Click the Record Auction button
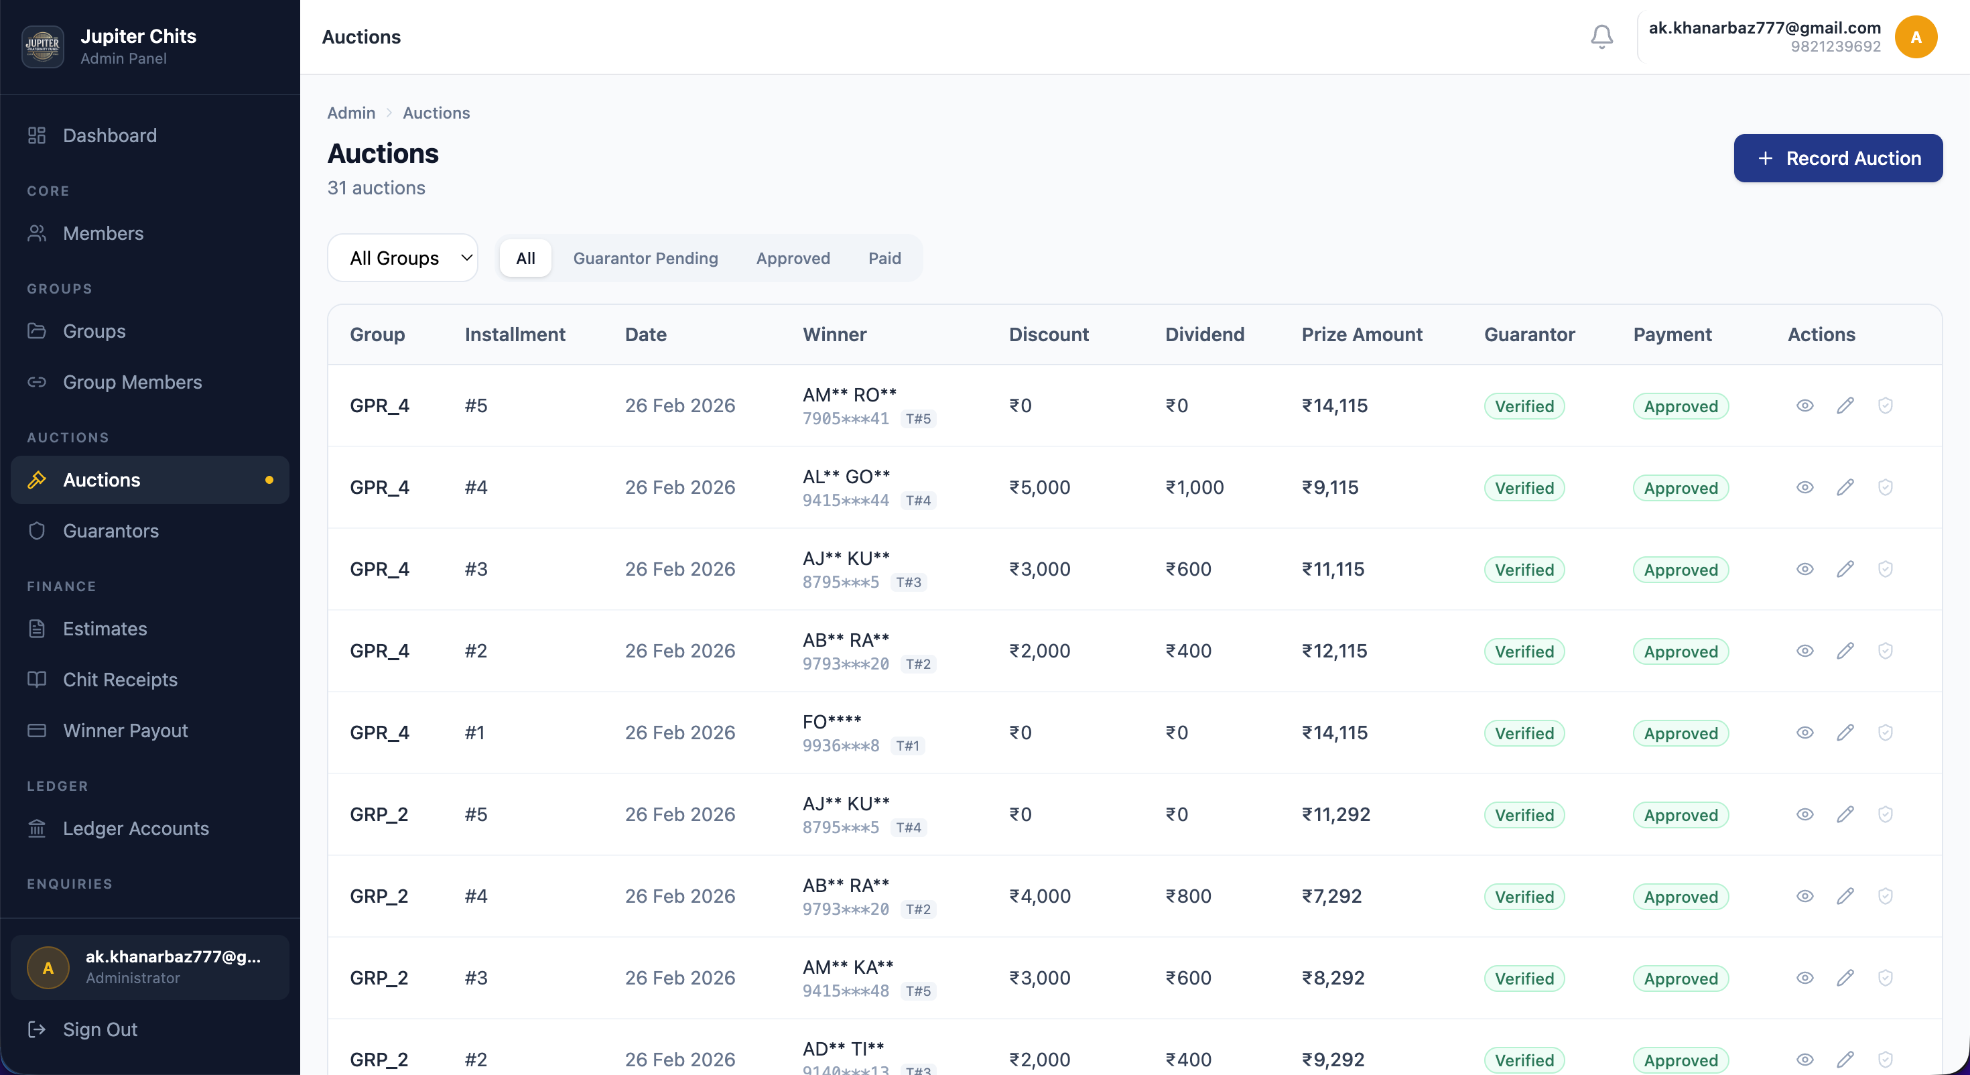 pyautogui.click(x=1838, y=158)
